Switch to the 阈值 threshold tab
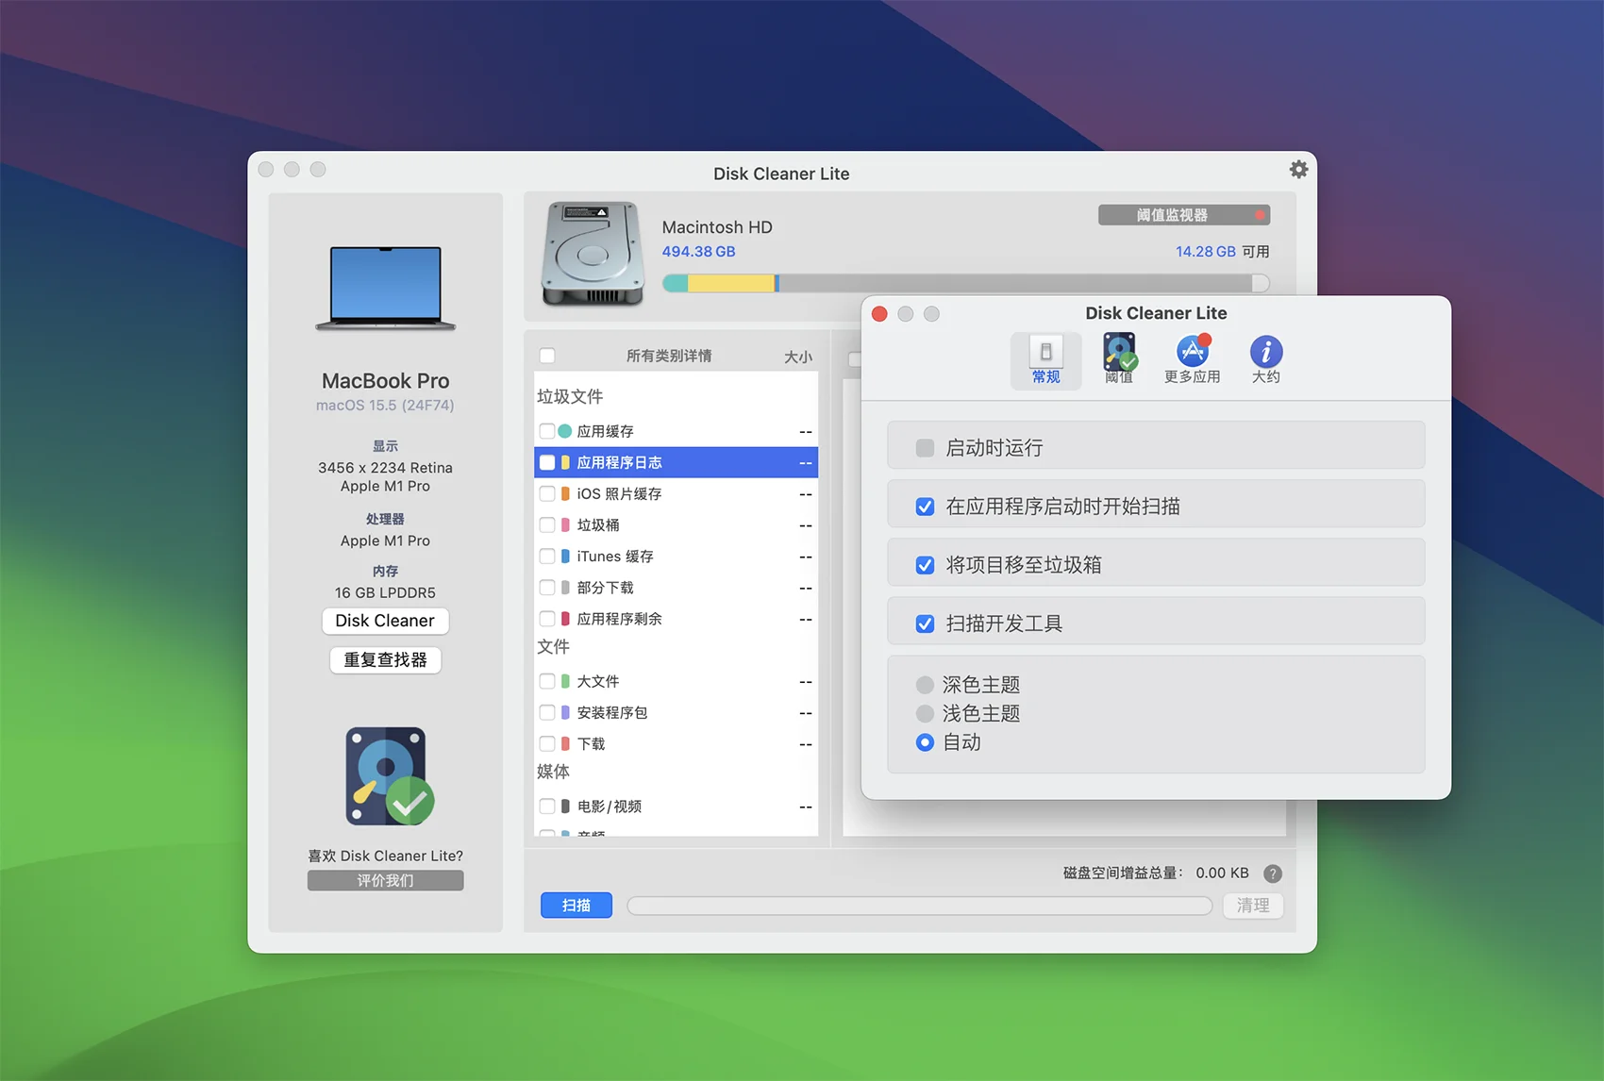 (x=1119, y=360)
